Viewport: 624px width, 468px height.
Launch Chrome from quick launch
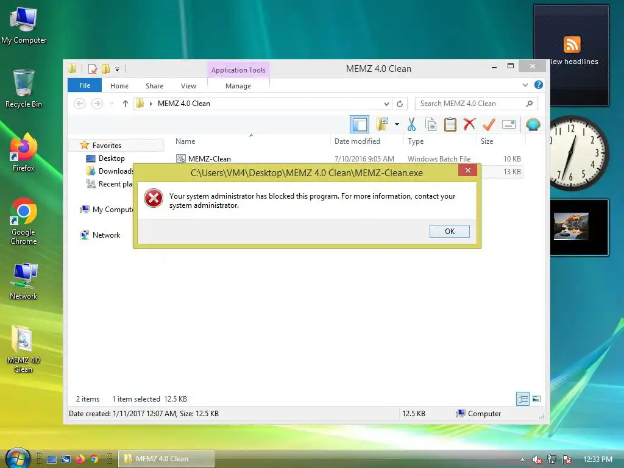tap(94, 459)
